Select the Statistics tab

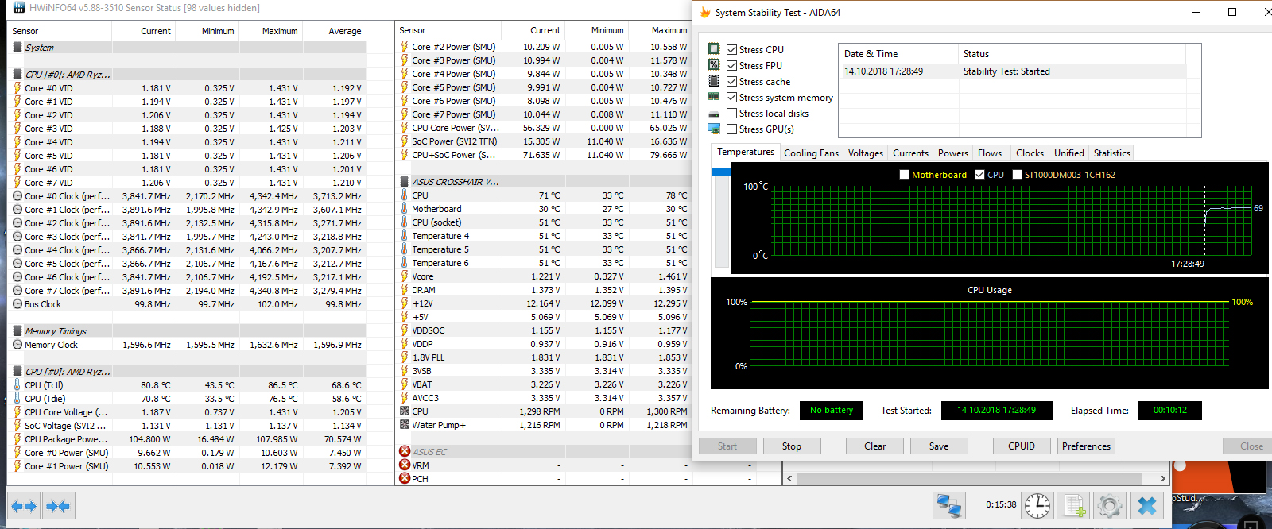[x=1111, y=153]
